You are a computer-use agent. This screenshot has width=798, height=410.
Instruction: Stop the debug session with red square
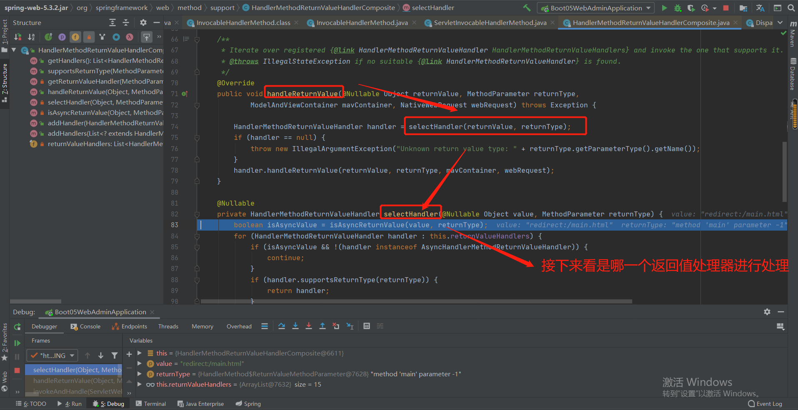click(x=17, y=370)
